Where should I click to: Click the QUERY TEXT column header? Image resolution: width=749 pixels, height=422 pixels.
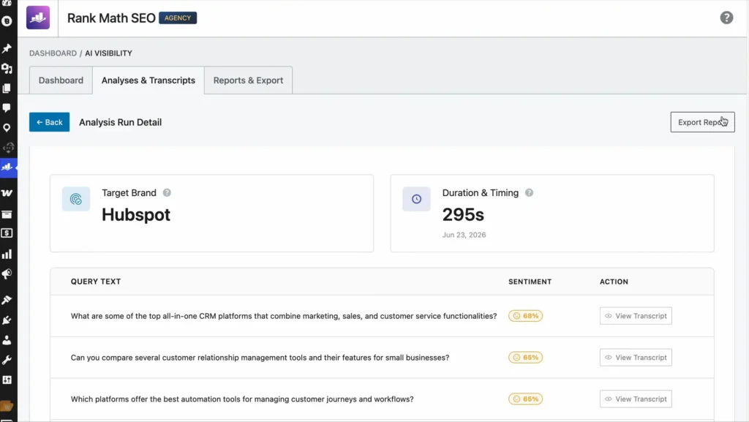tap(96, 282)
